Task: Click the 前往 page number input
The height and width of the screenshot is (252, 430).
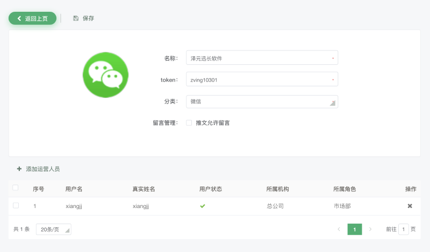Action: (404, 229)
